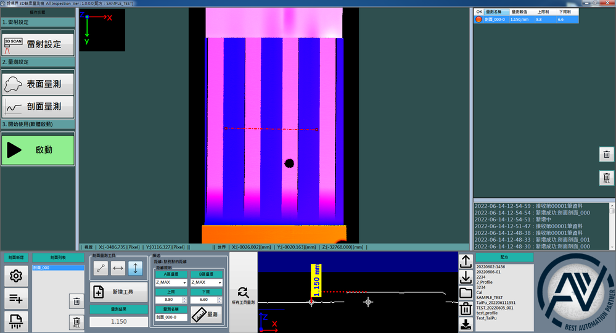Select profile measurement (剖面量測)
616x333 pixels.
coord(38,106)
